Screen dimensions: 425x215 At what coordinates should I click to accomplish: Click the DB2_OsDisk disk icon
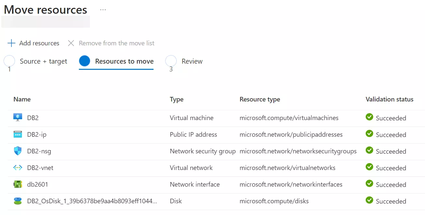click(18, 201)
